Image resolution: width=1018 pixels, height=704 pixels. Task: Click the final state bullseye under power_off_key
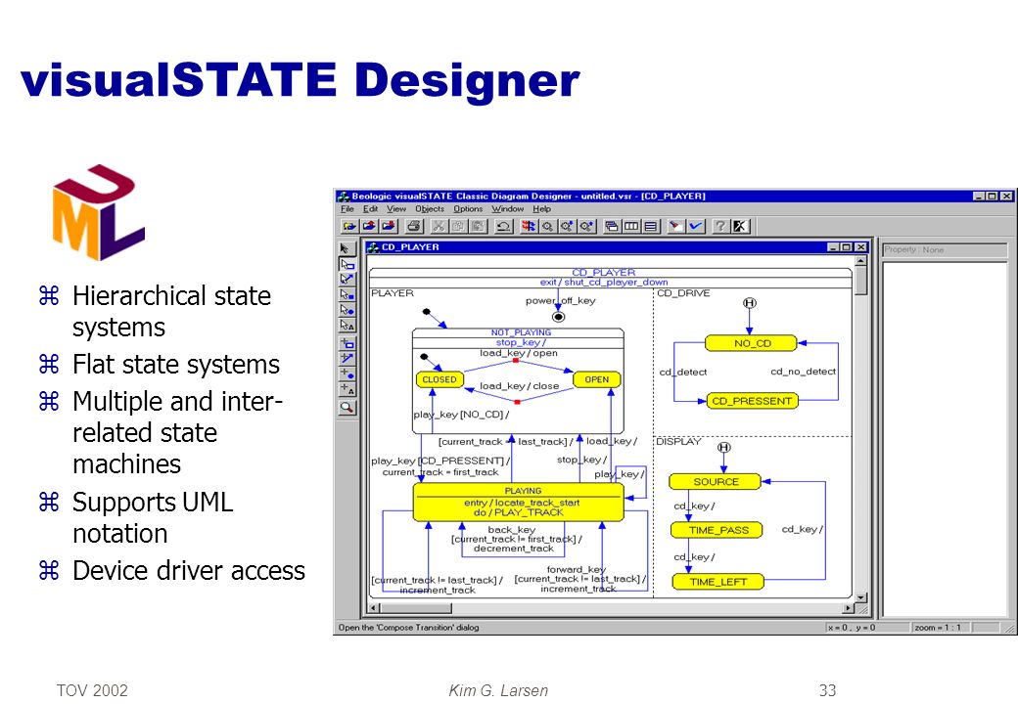pyautogui.click(x=558, y=317)
